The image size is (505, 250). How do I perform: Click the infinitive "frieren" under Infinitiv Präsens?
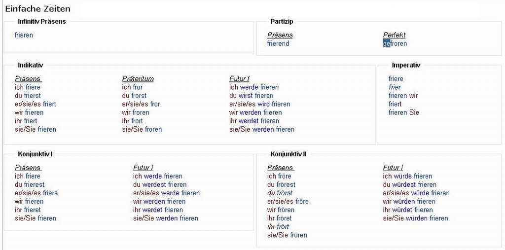click(24, 35)
